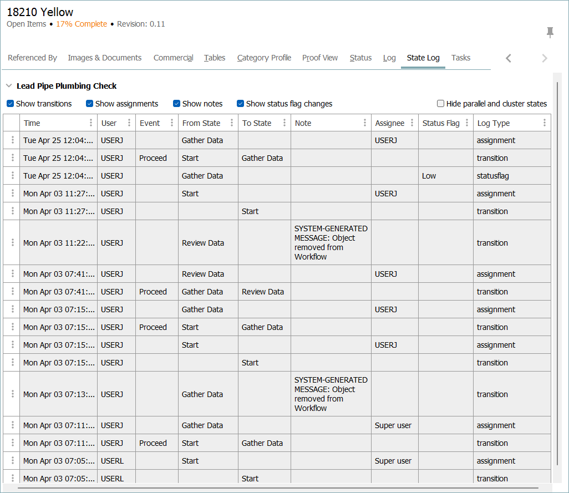Open the Event column options icon
The image size is (569, 493).
click(x=172, y=123)
